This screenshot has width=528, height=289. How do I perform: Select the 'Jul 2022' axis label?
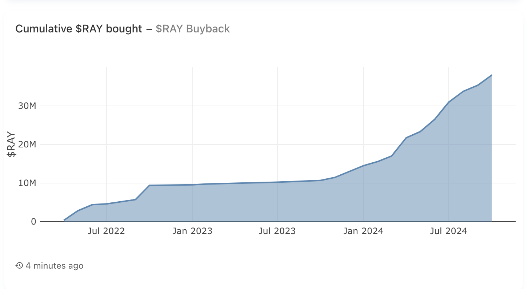click(x=106, y=231)
